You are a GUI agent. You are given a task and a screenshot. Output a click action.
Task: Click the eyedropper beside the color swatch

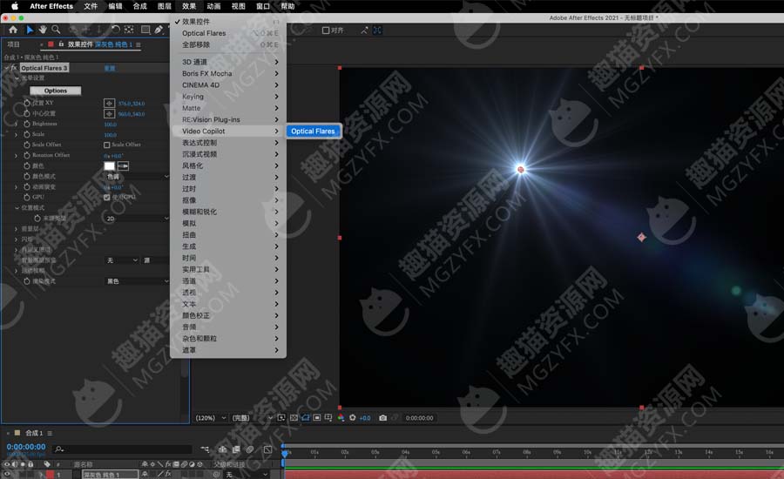tap(123, 166)
